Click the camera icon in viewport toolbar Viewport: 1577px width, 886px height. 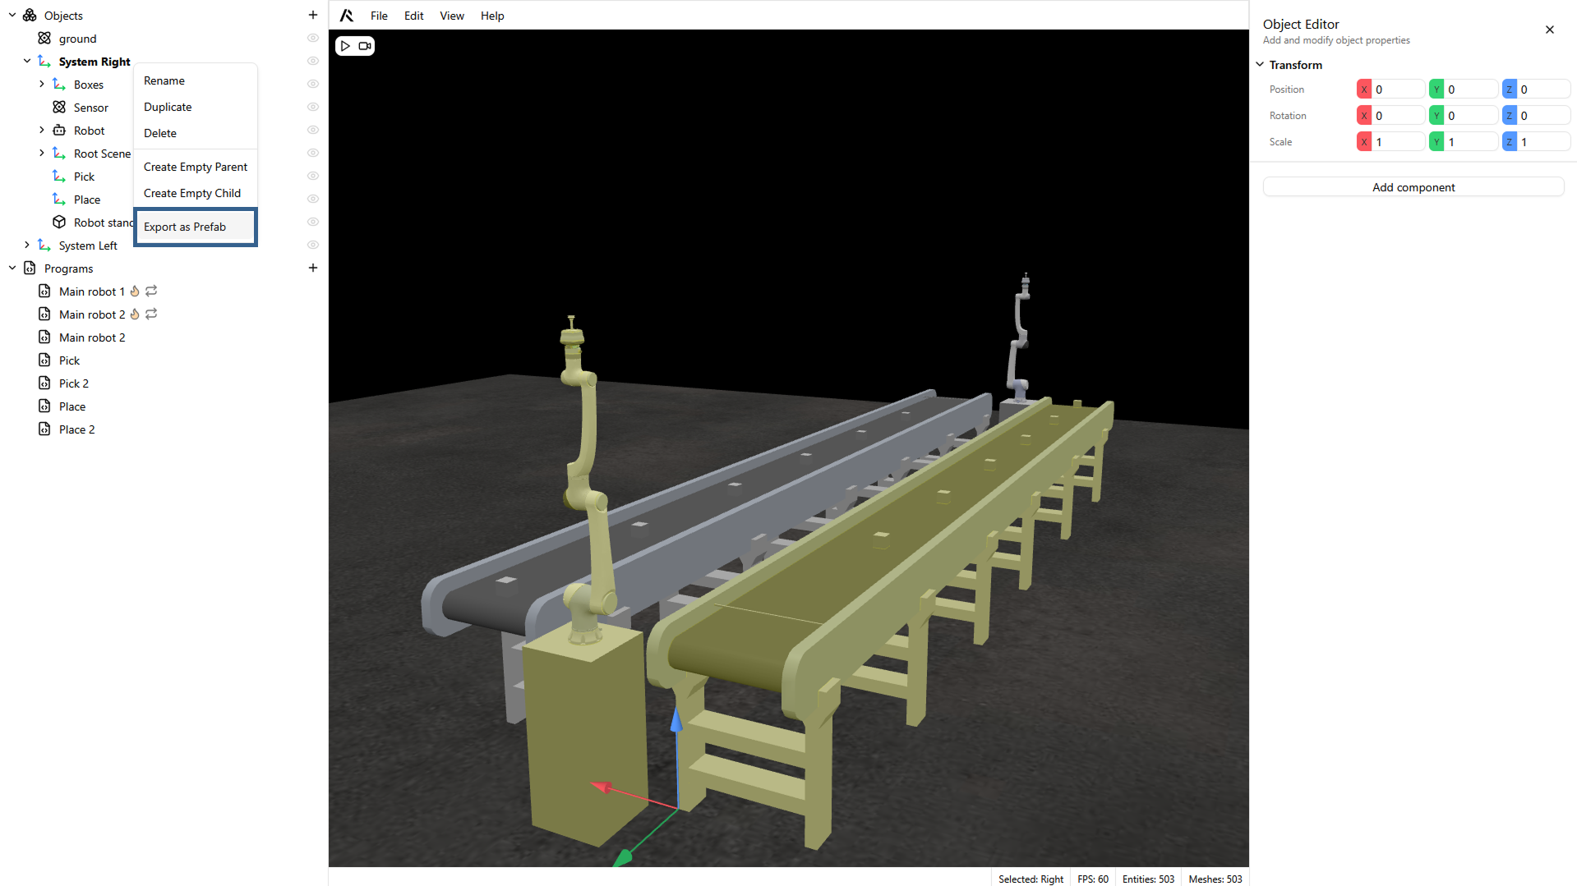pos(365,46)
